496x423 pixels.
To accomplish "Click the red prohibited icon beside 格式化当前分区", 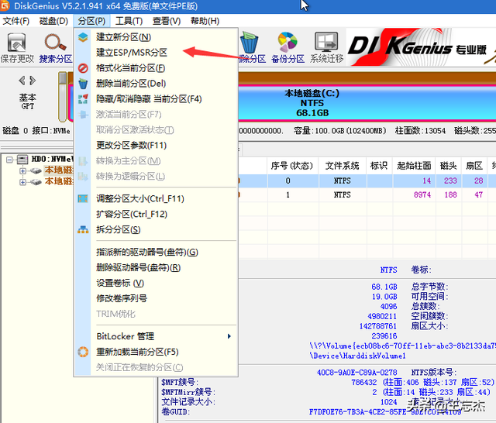I will pos(83,68).
